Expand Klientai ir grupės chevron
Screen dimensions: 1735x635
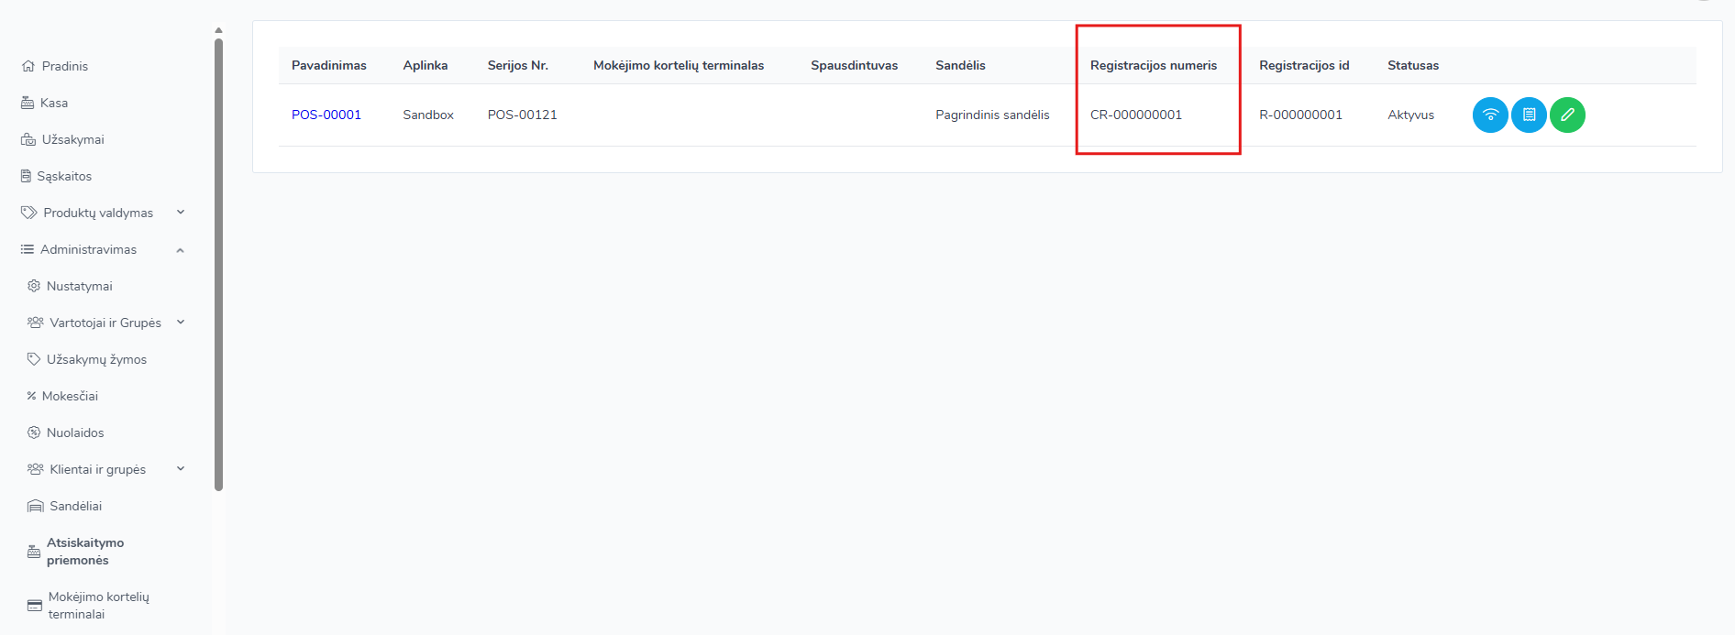[181, 469]
